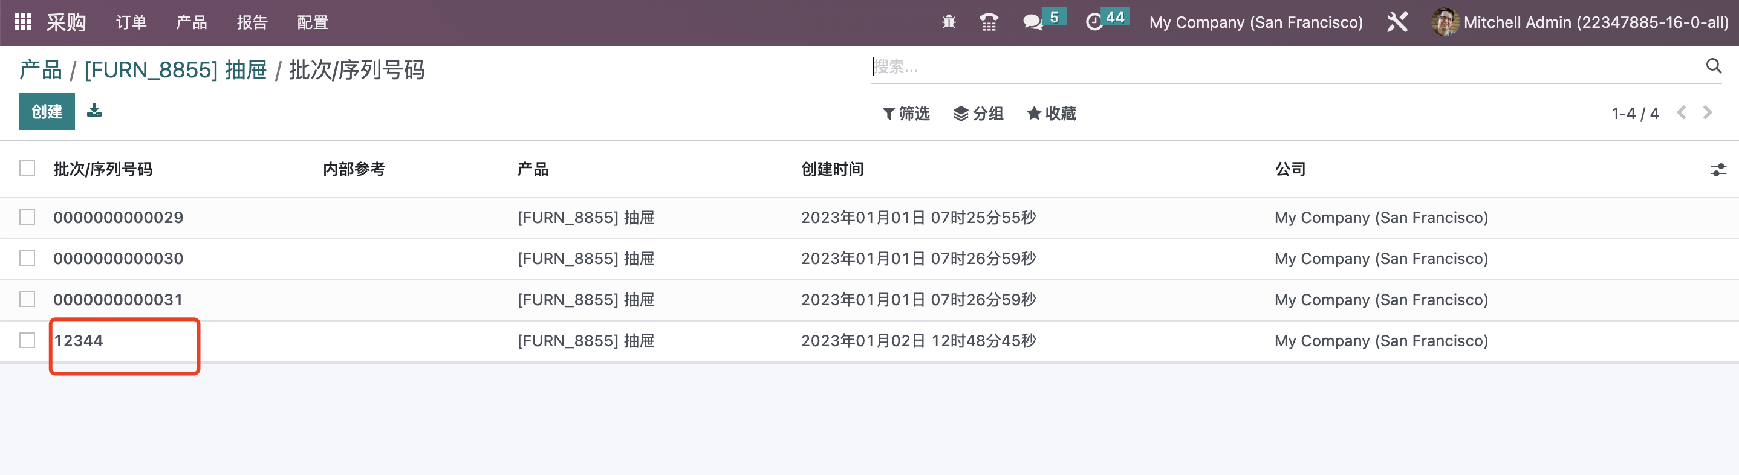The height and width of the screenshot is (475, 1739).
Task: Open the 分组 group-by dropdown
Action: click(x=978, y=114)
